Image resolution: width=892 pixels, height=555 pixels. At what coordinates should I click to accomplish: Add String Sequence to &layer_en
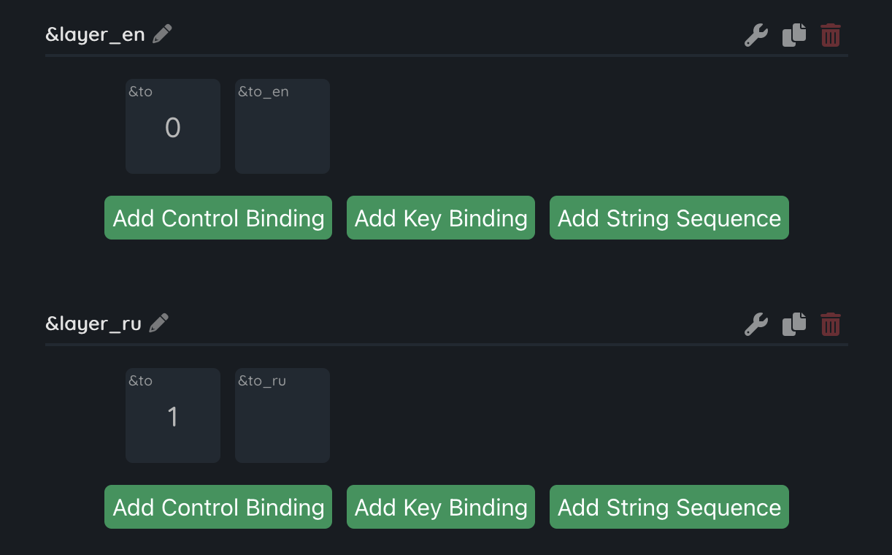pyautogui.click(x=669, y=218)
